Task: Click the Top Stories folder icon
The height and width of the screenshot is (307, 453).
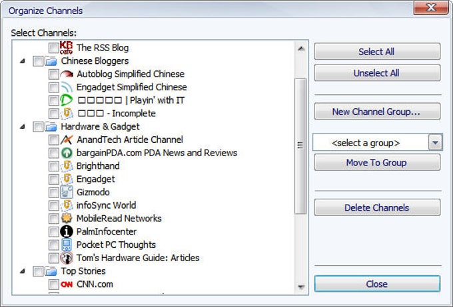Action: (x=51, y=271)
